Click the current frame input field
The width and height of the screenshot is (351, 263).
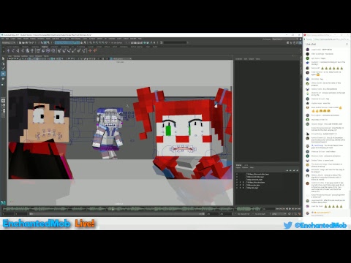268,209
